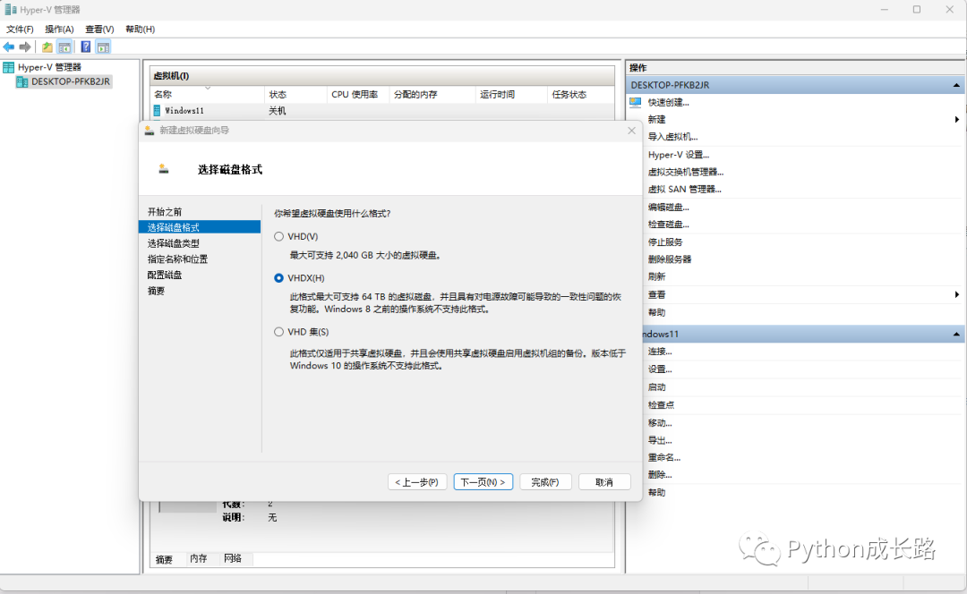Click the 快速创建 monitor icon in actions pane

[636, 102]
